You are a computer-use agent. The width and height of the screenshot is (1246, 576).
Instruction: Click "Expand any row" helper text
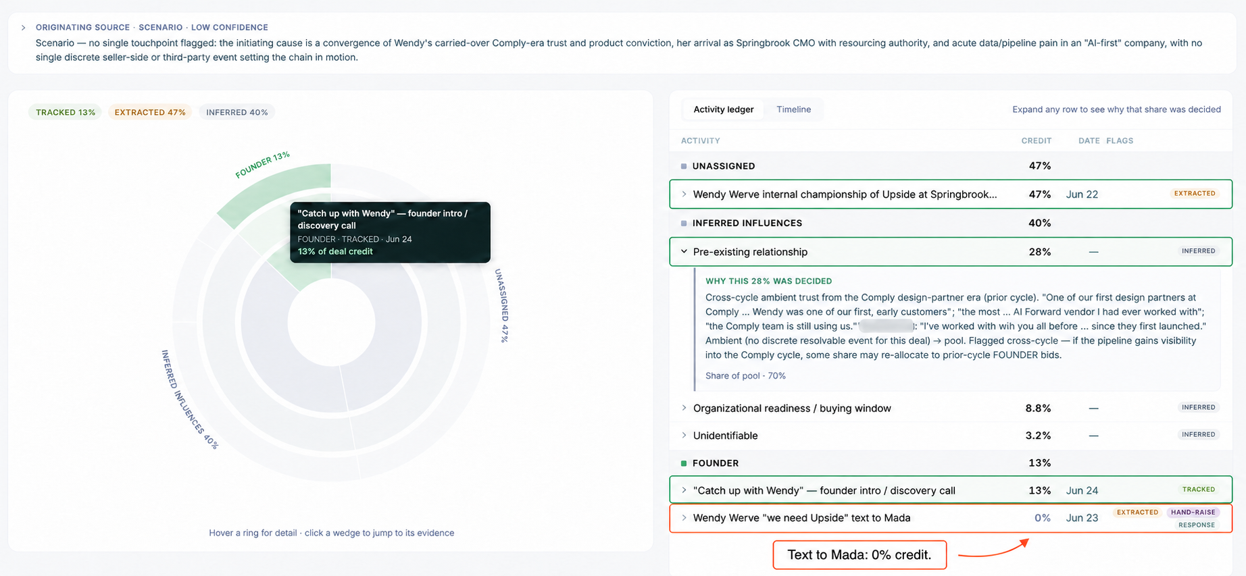pyautogui.click(x=1116, y=109)
